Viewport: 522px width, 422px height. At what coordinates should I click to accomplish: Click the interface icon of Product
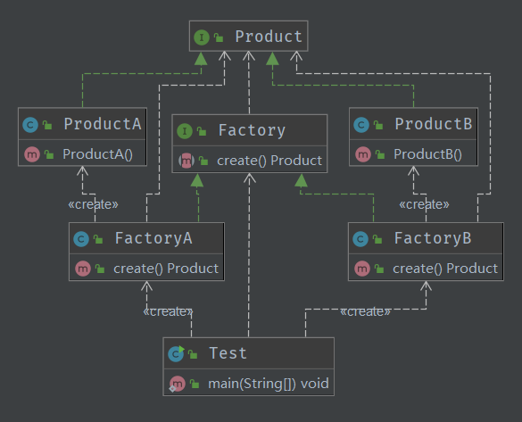coord(202,37)
